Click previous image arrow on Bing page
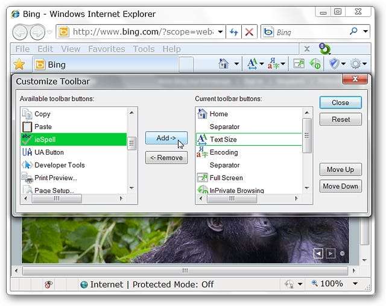 click(318, 254)
